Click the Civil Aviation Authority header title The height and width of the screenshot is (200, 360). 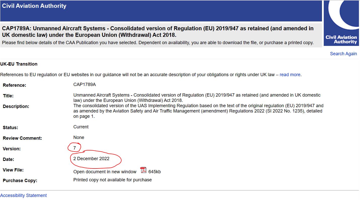click(x=34, y=6)
